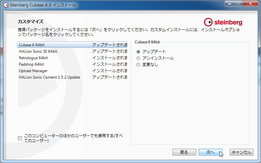This screenshot has height=163, width=261.
Task: Select the Upload Manager package
Action: point(72,71)
